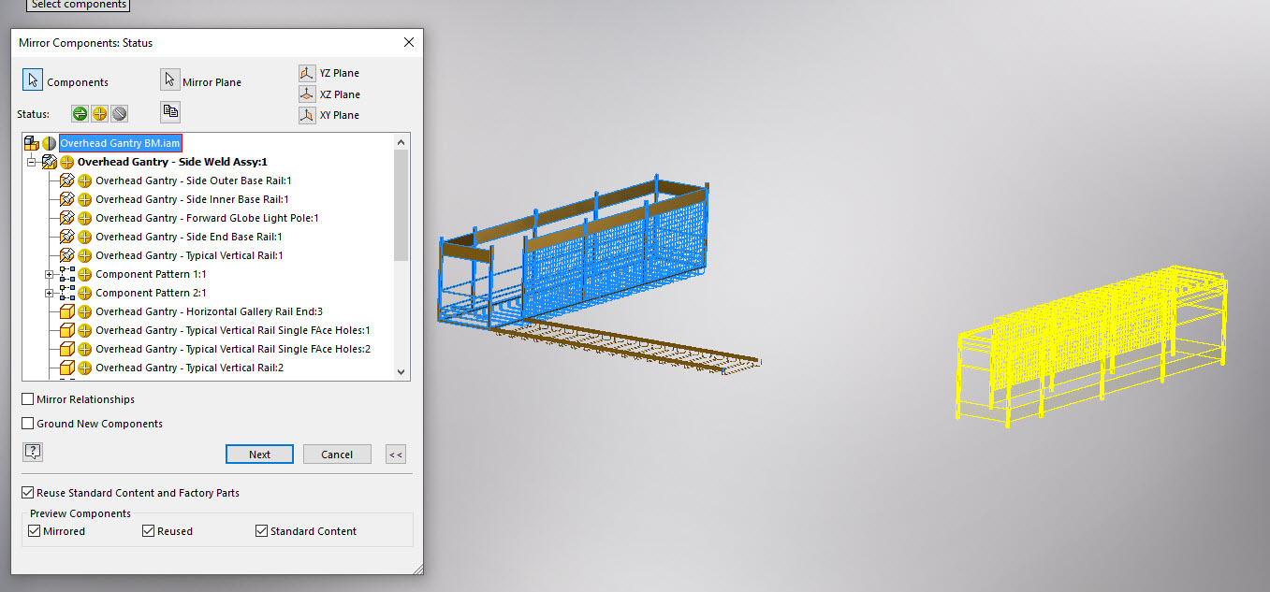Click the green Mirror status icon

coord(80,112)
